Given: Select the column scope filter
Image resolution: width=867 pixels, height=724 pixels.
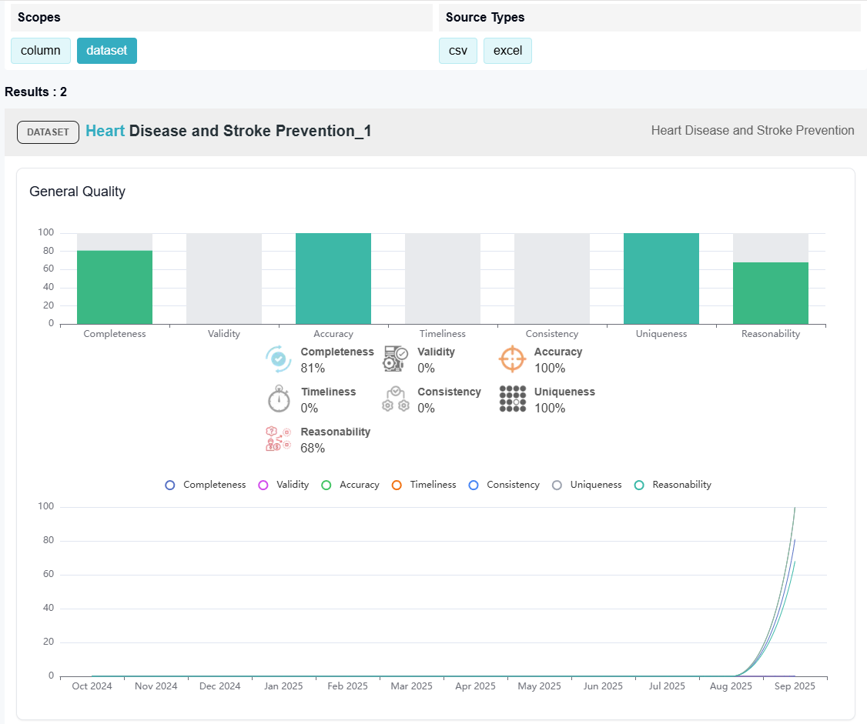Looking at the screenshot, I should (x=41, y=51).
